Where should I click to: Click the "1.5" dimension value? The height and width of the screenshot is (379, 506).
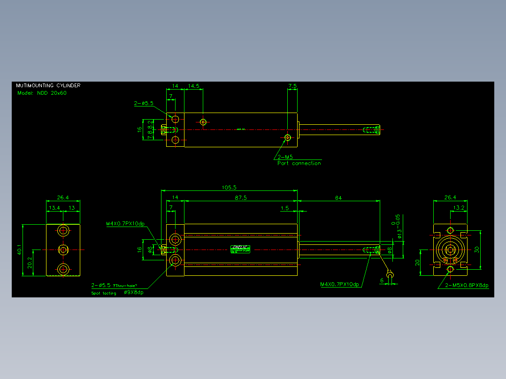284,208
